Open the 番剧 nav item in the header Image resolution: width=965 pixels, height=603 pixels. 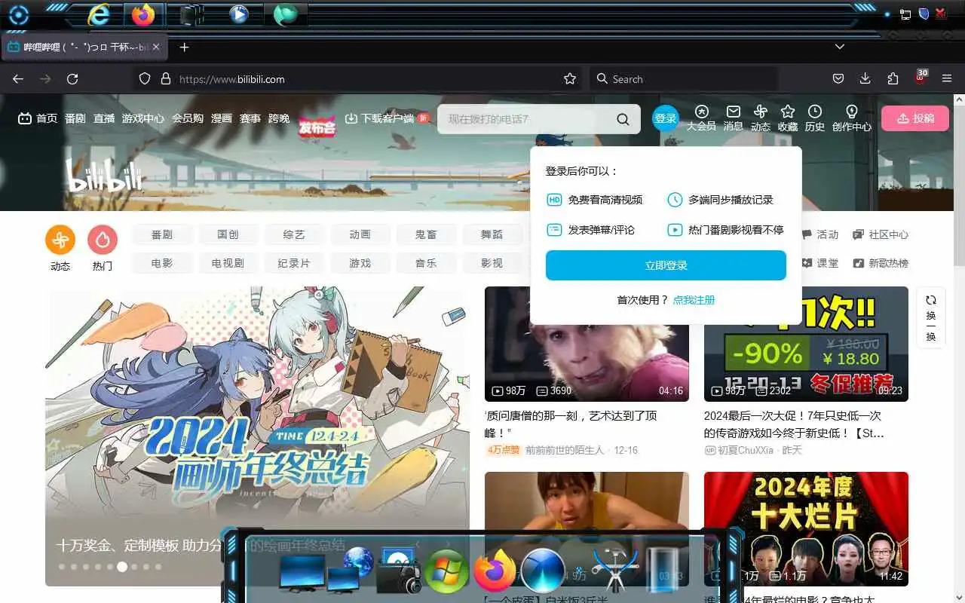click(75, 118)
